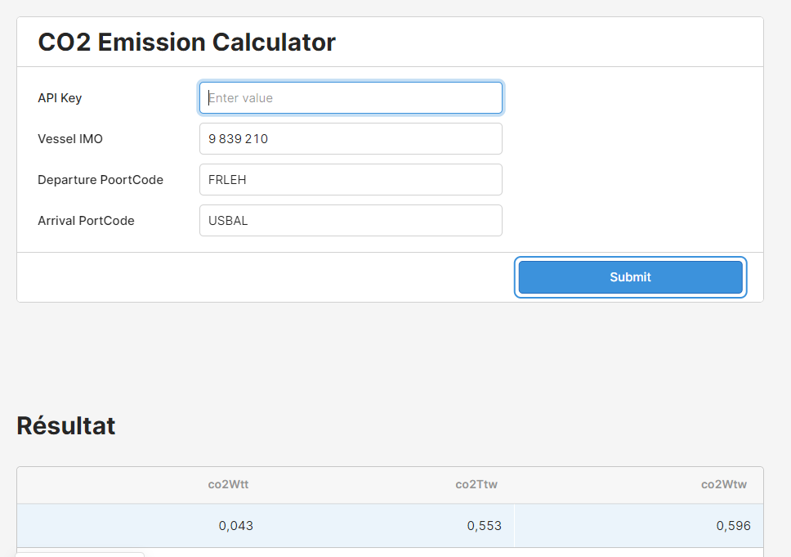
Task: Select the result value 0,043
Action: pos(237,526)
